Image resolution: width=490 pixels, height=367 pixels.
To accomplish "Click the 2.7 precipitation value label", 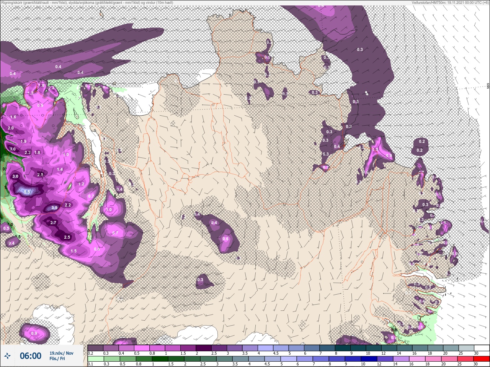I will click(53, 223).
